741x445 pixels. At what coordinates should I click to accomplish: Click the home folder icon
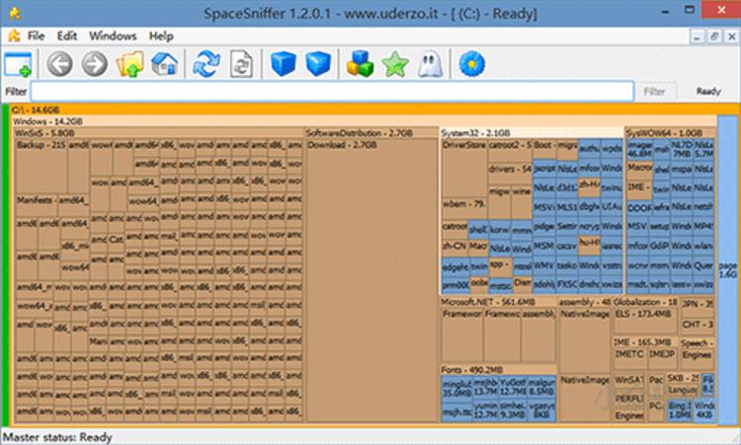coord(165,65)
